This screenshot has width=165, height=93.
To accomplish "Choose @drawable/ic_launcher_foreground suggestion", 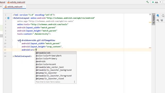I will point(56,76).
